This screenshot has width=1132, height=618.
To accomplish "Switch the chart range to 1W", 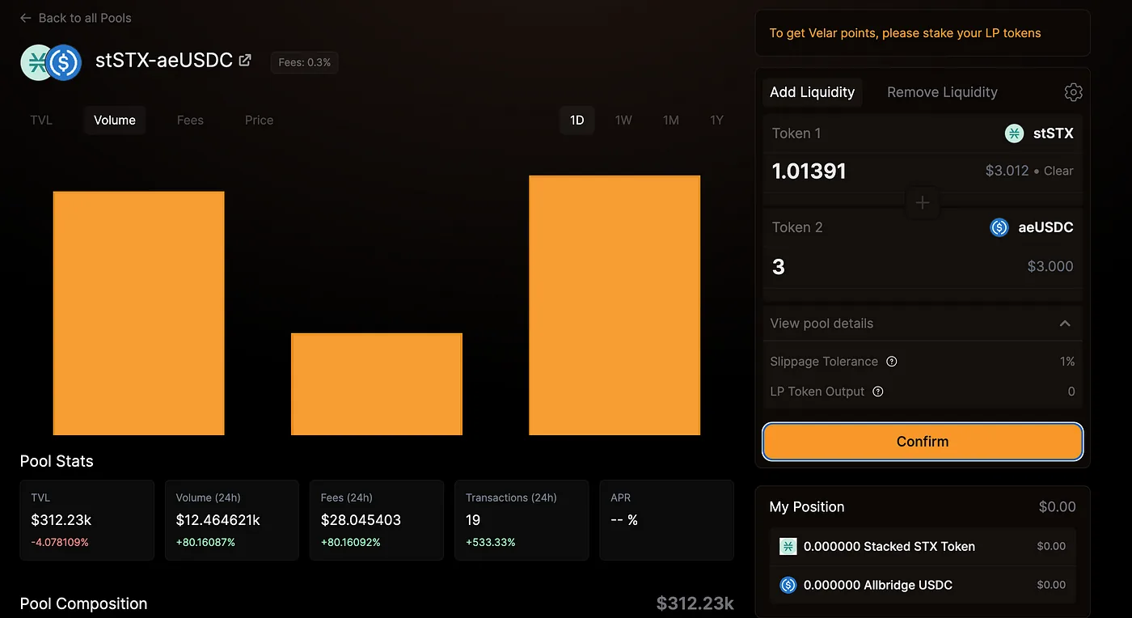I will coord(623,121).
